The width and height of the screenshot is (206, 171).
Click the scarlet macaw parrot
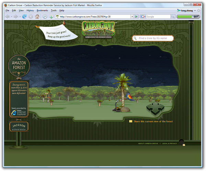(130, 97)
